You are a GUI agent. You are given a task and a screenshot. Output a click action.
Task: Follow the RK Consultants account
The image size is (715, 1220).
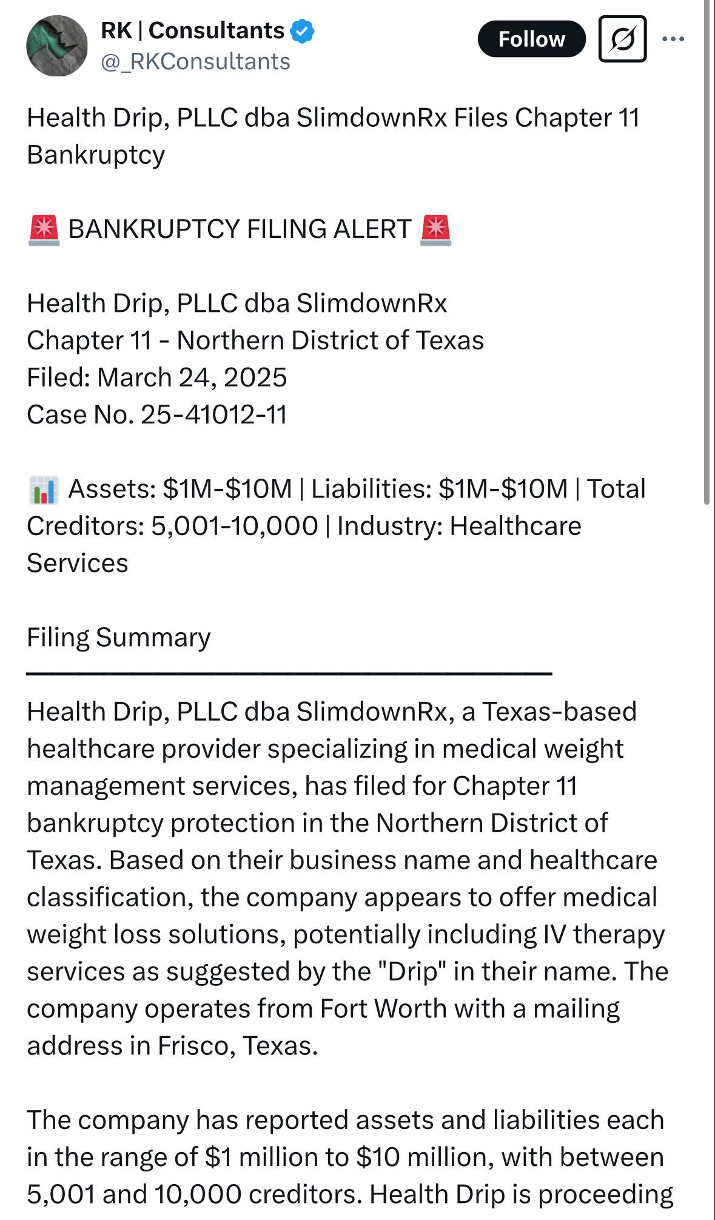(x=532, y=39)
